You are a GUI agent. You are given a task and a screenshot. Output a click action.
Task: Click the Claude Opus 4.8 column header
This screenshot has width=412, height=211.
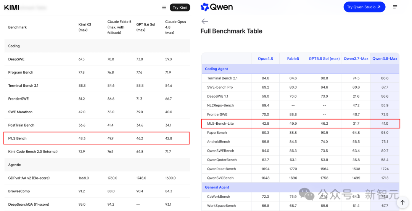tap(175, 27)
